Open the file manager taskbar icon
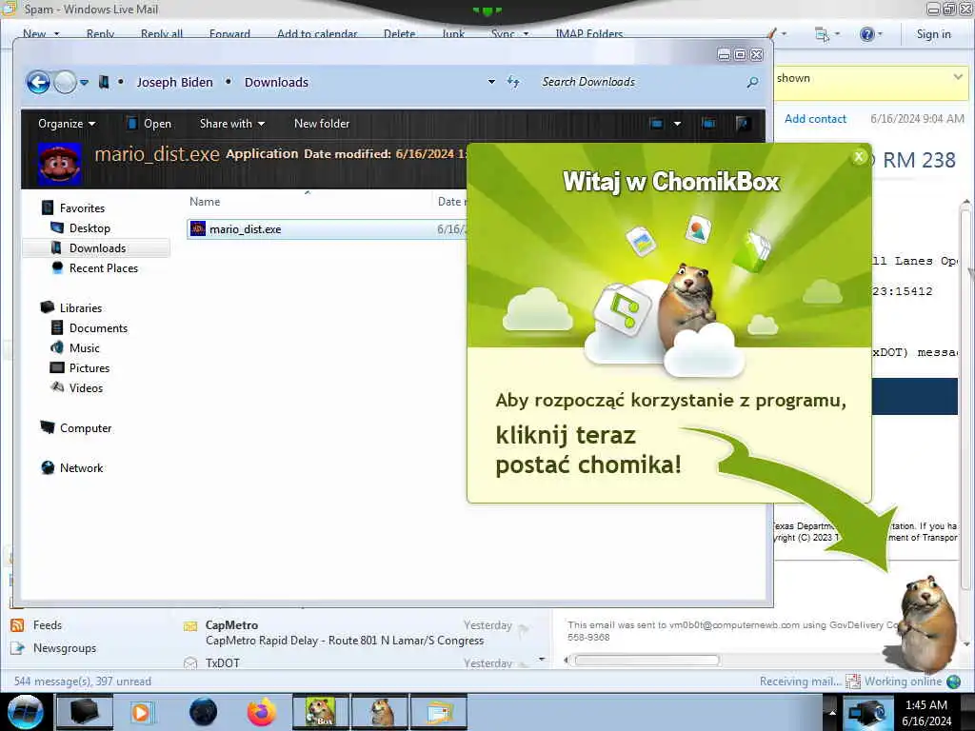975x731 pixels. pos(85,712)
